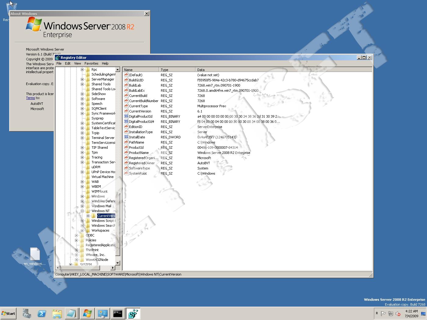This screenshot has width=427, height=320.
Task: Click Show Desktop button in tray
Action: [x=423, y=314]
